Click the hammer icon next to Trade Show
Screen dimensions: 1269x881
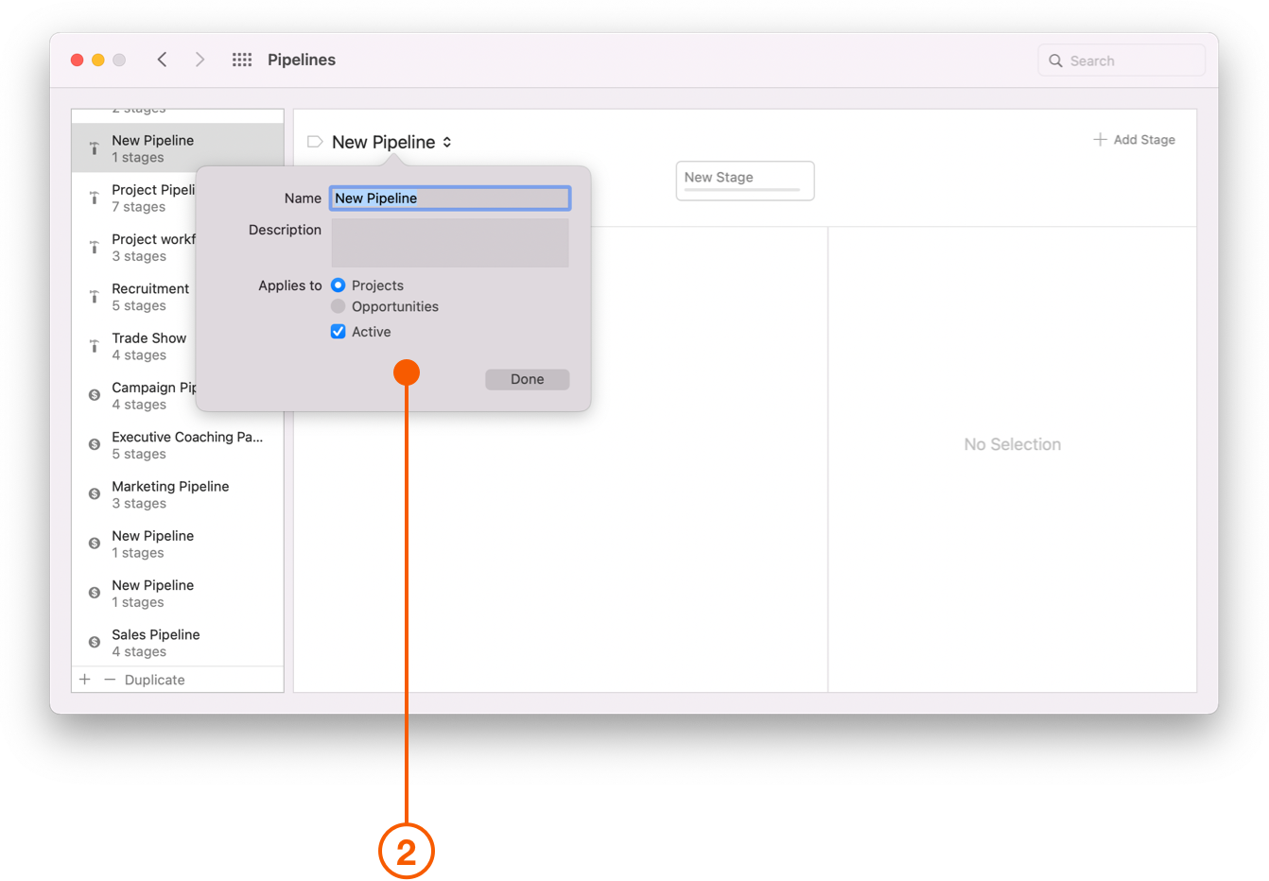coord(94,345)
